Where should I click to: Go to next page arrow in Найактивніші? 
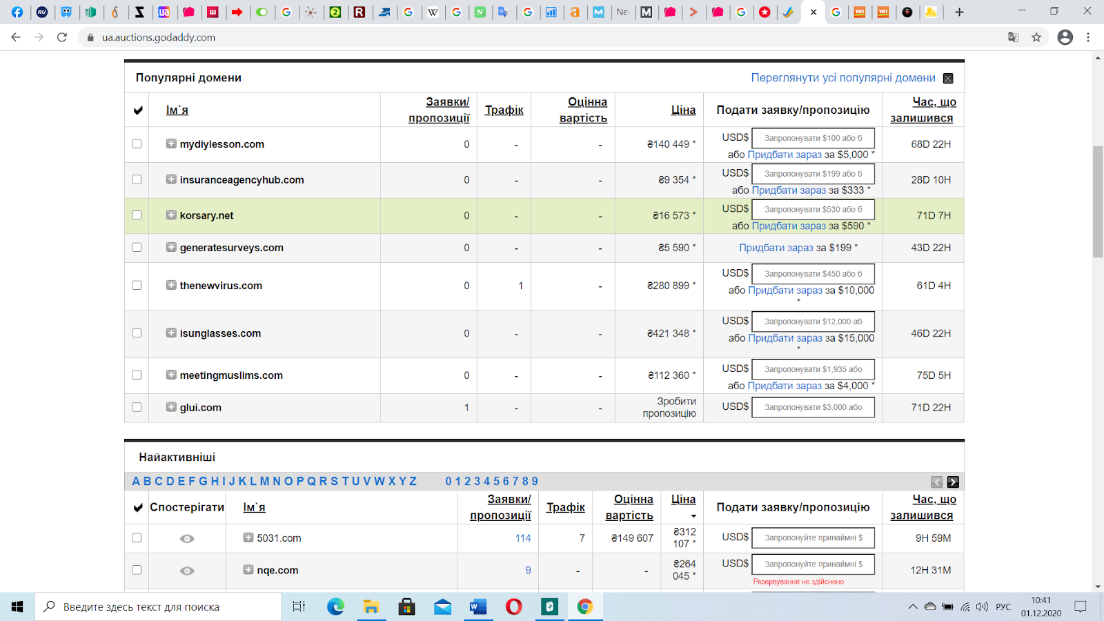953,482
